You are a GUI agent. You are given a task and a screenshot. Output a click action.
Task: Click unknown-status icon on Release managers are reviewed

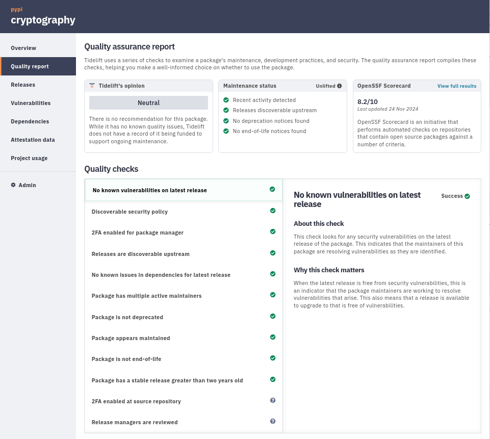(x=273, y=421)
